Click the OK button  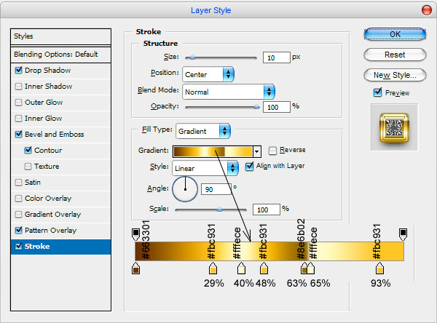(395, 34)
